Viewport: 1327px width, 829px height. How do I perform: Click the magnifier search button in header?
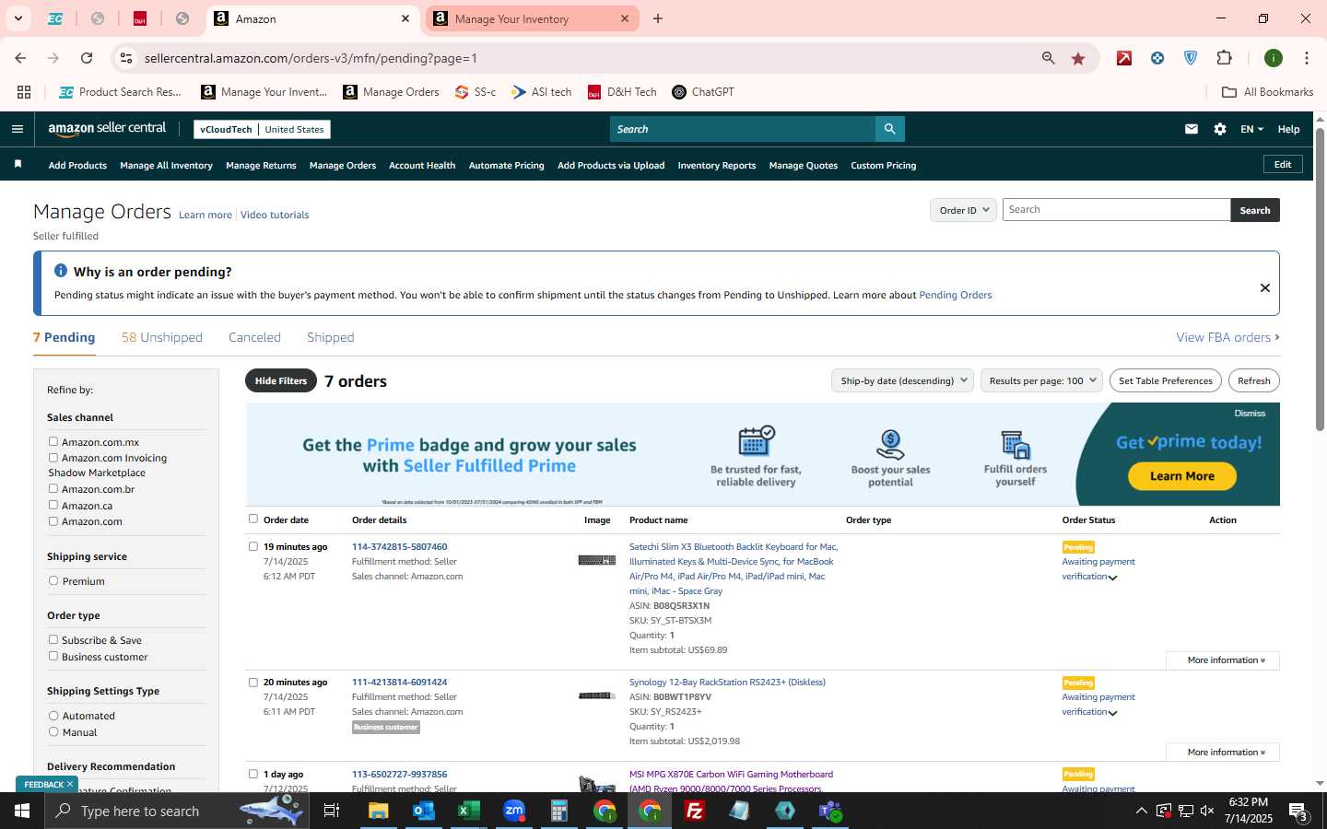coord(889,129)
